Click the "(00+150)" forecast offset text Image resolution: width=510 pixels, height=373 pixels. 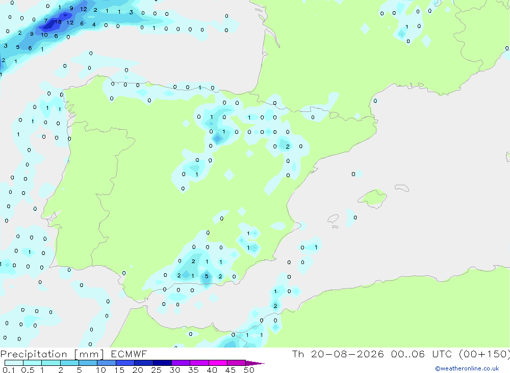[484, 354]
